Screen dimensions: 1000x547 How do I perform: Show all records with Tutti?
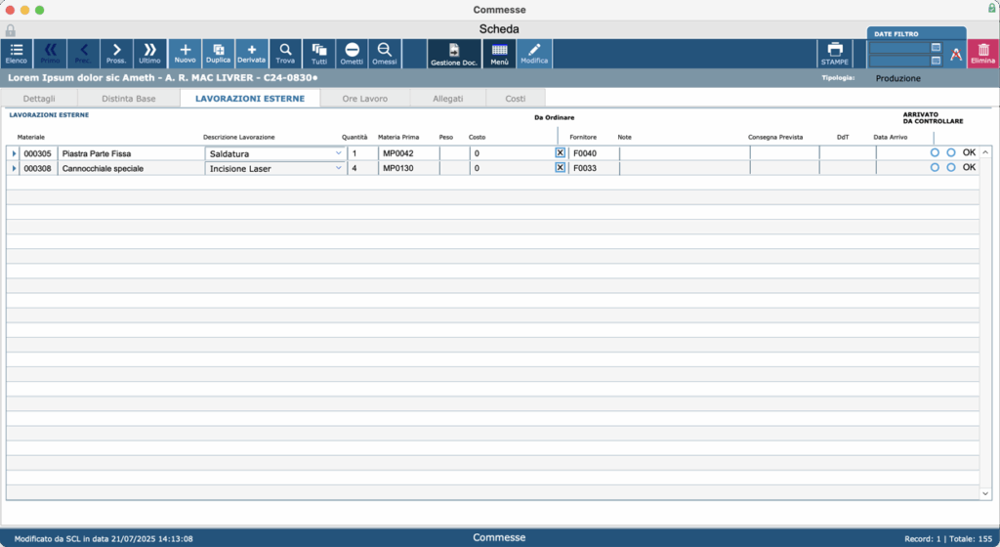point(319,54)
